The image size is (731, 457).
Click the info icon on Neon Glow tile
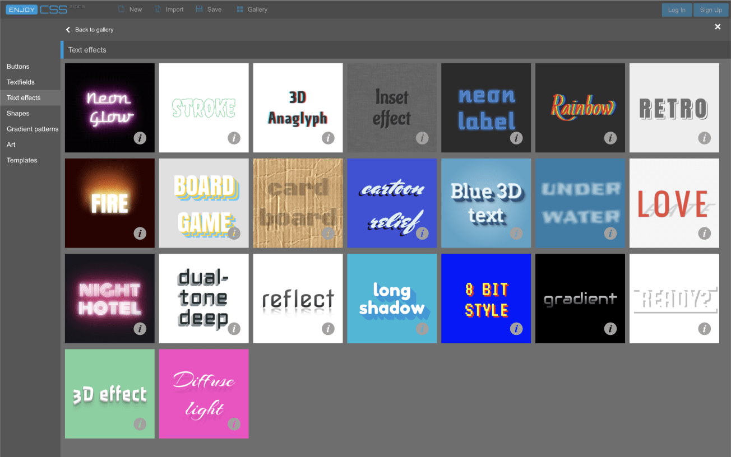click(140, 138)
